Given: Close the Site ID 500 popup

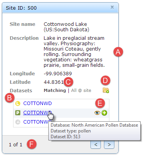Looking at the screenshot, I should pyautogui.click(x=112, y=7).
